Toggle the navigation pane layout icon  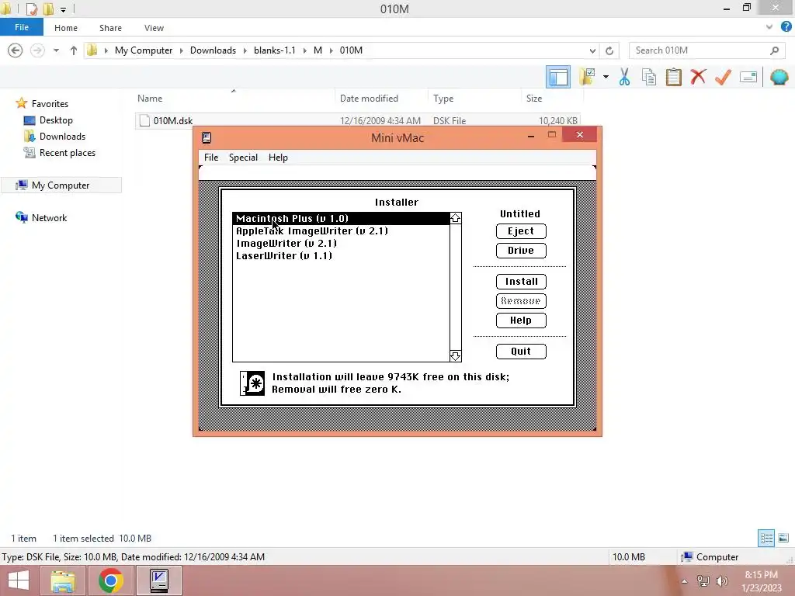[557, 77]
